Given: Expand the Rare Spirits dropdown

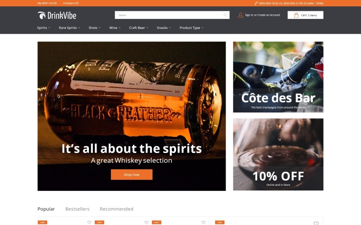Looking at the screenshot, I should coord(69,28).
